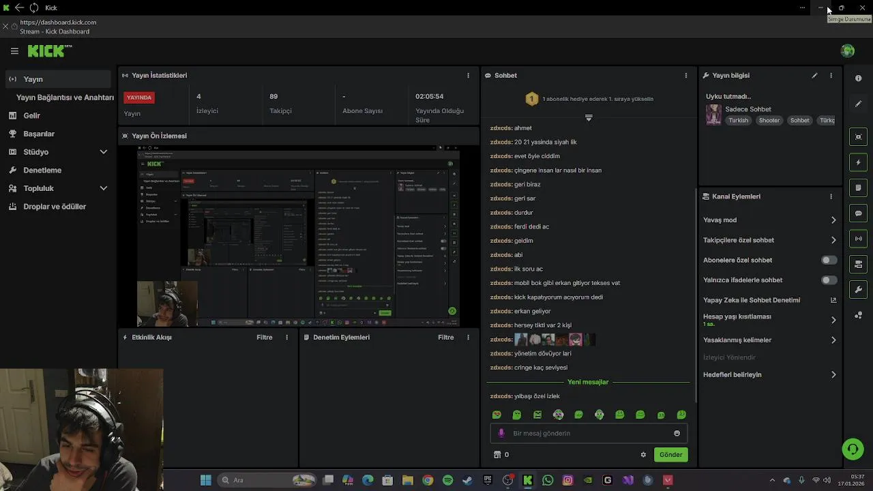Open chat settings gear icon next to Gönder
The width and height of the screenshot is (873, 491).
[x=643, y=455]
